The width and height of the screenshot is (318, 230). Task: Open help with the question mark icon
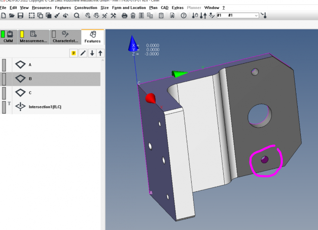coord(183,15)
